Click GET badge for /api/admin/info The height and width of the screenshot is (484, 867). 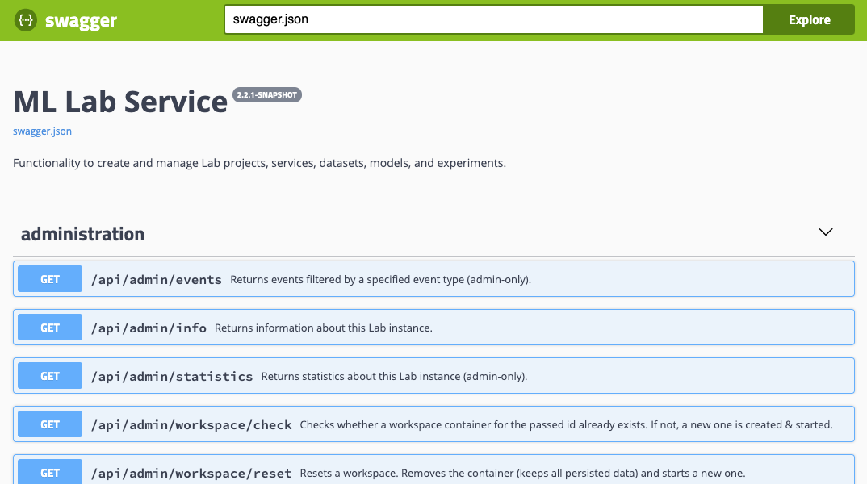point(50,328)
